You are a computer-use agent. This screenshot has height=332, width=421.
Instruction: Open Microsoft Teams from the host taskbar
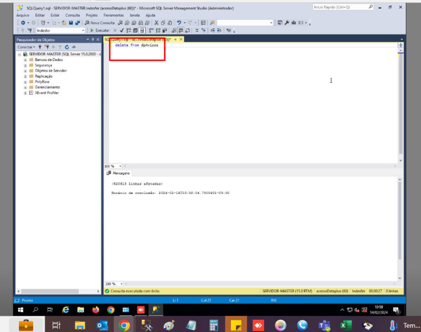324,325
